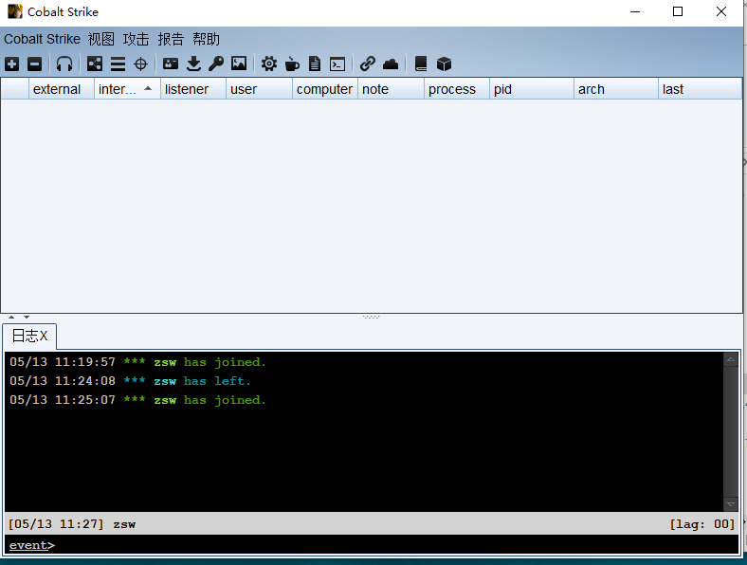View keystrokes key icon
Screen dimensions: 747x565
coord(216,64)
